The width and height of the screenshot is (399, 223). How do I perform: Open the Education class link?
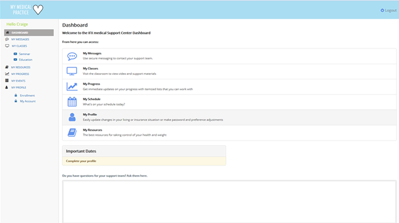(25, 59)
